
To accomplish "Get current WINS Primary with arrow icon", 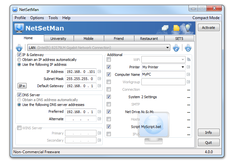I will click(x=99, y=133).
